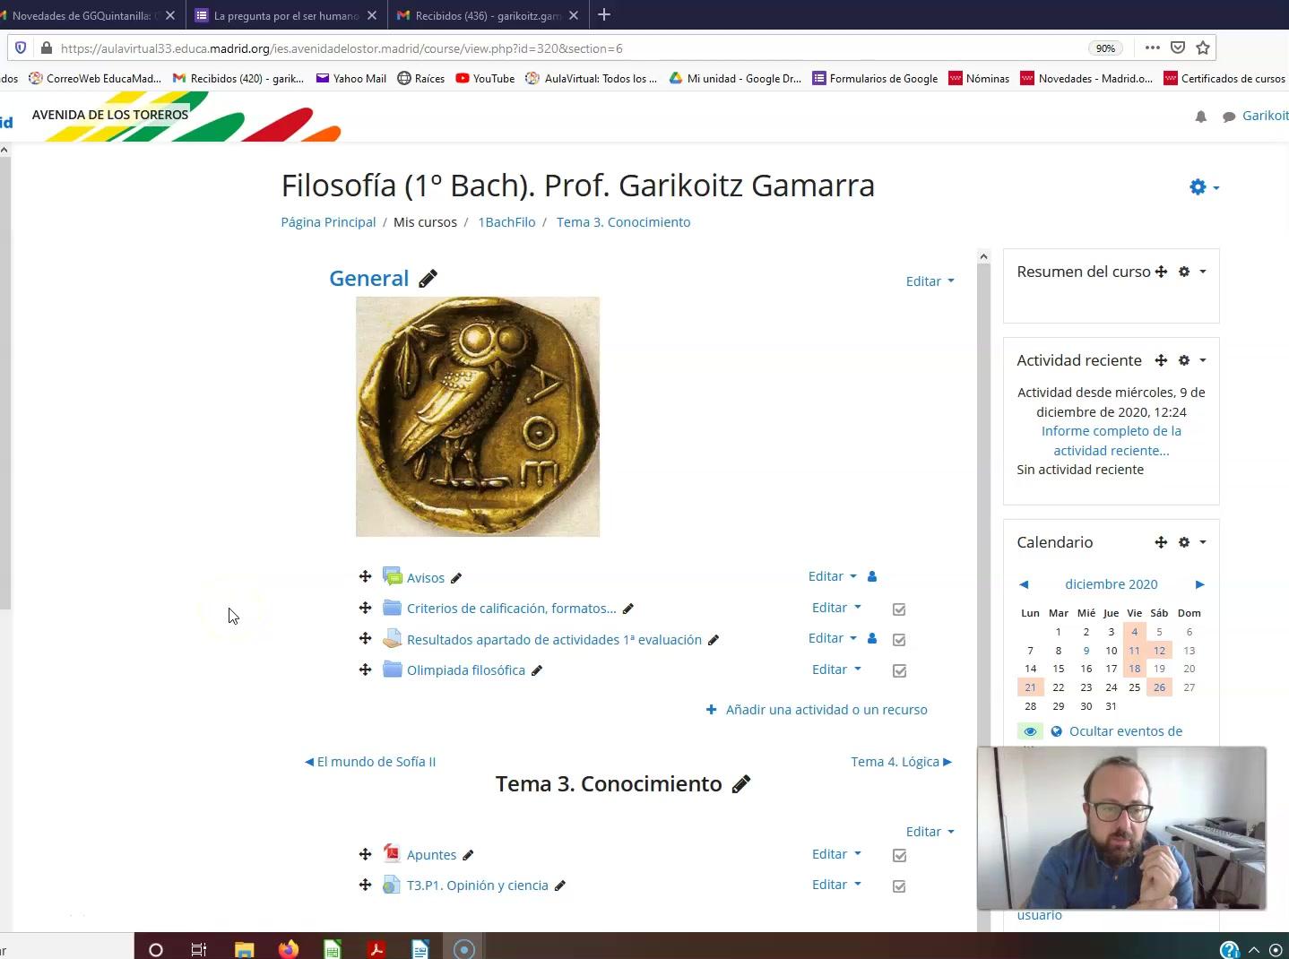The height and width of the screenshot is (959, 1289).
Task: Rename Criterios de calificación with its pencil icon
Action: point(627,609)
